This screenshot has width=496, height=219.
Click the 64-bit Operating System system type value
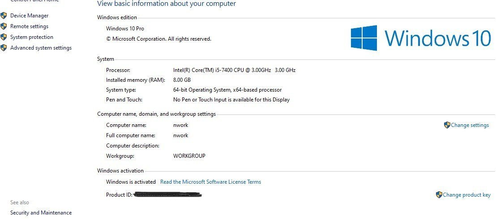[227, 90]
